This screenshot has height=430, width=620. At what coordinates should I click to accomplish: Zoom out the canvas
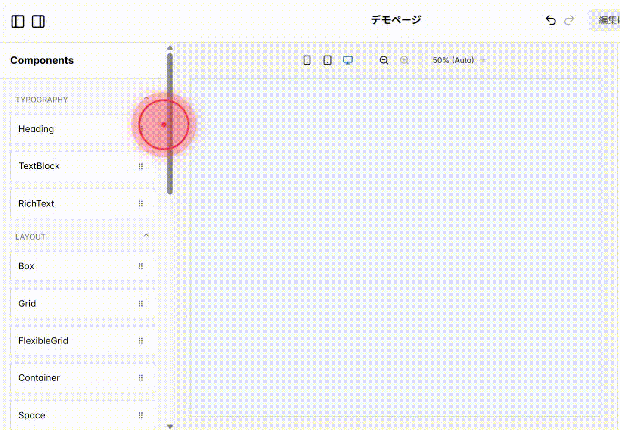coord(384,60)
